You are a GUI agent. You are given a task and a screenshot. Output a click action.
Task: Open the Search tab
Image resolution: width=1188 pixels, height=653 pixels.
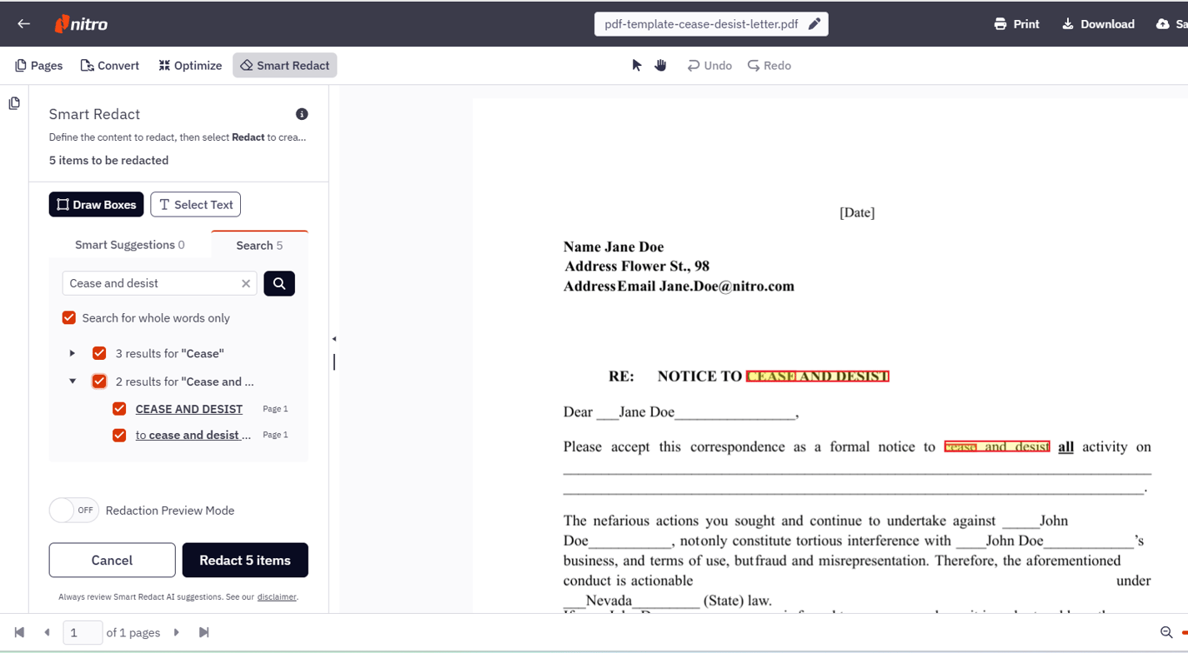[x=259, y=245]
